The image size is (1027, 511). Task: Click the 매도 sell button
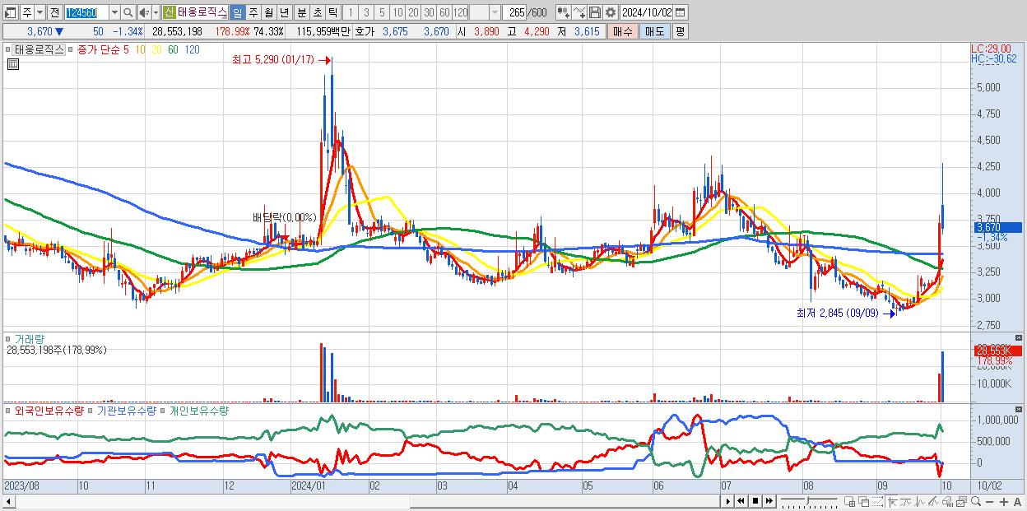pyautogui.click(x=654, y=31)
